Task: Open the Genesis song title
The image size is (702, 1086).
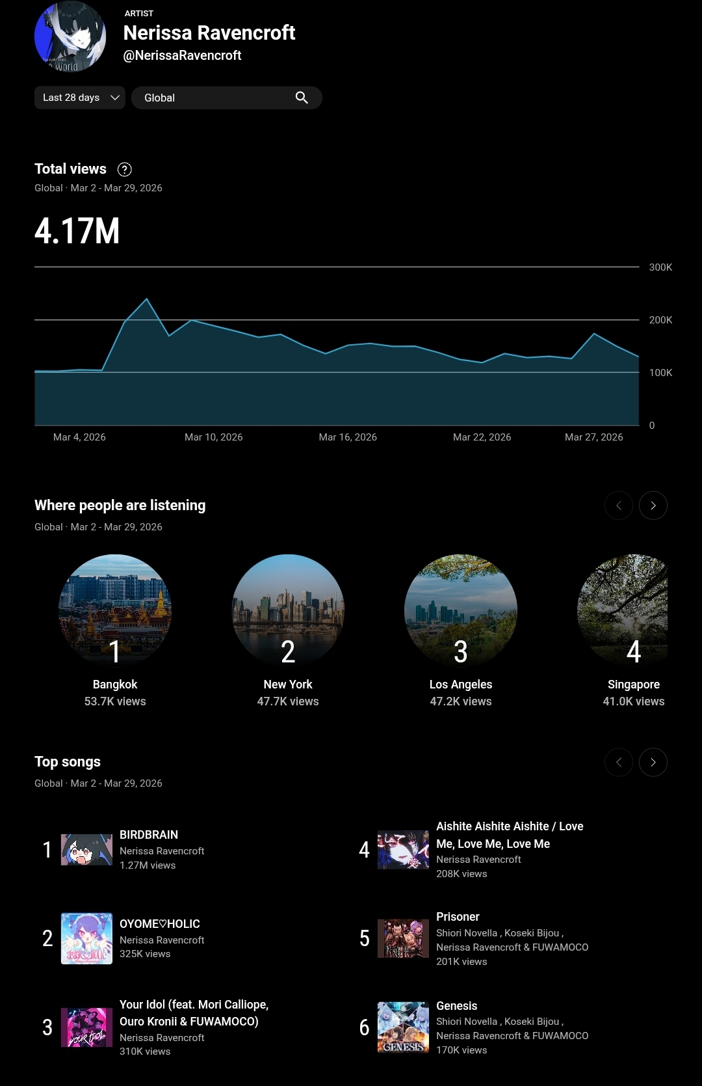Action: click(x=457, y=1006)
